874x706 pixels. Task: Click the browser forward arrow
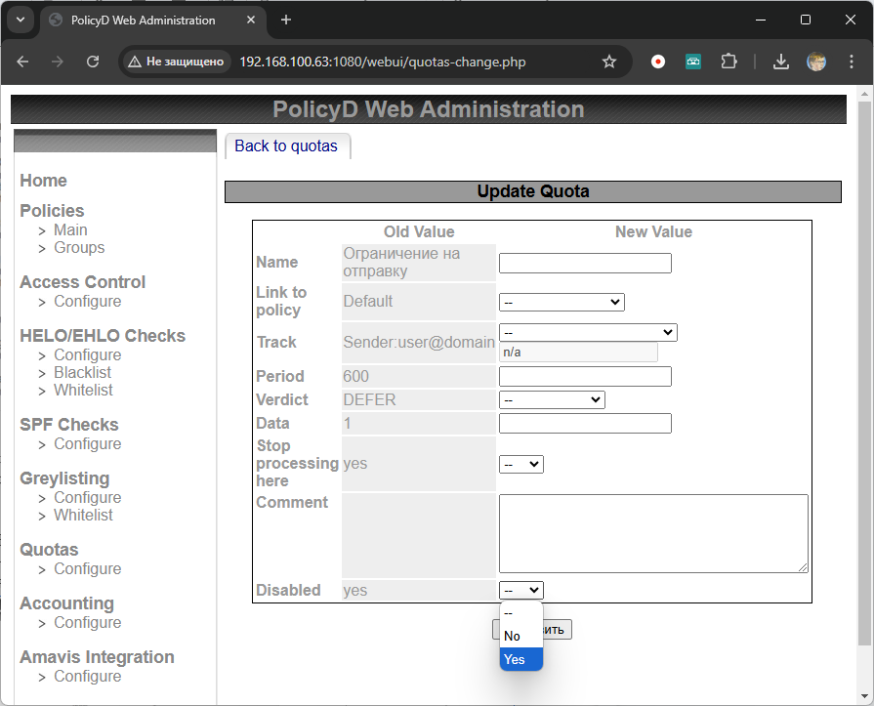(x=58, y=62)
